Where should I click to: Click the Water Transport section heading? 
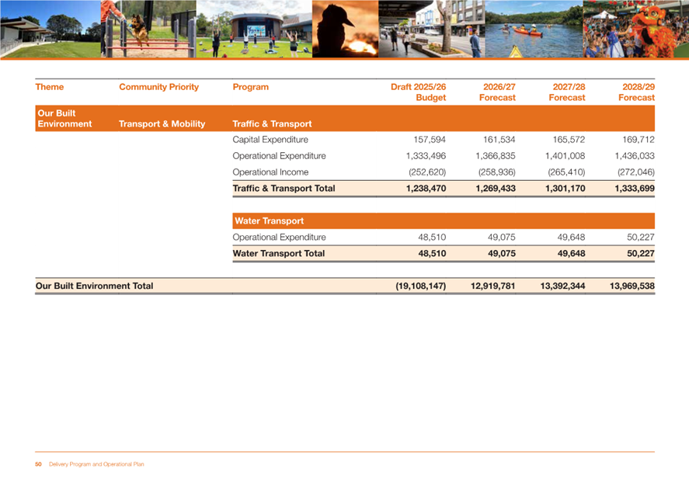coord(269,220)
